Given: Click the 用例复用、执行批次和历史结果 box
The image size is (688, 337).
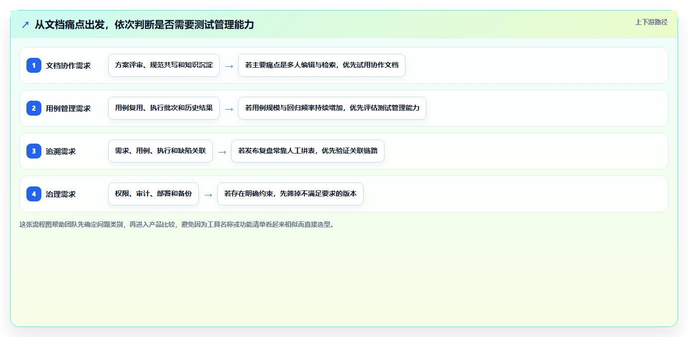Looking at the screenshot, I should click(164, 108).
